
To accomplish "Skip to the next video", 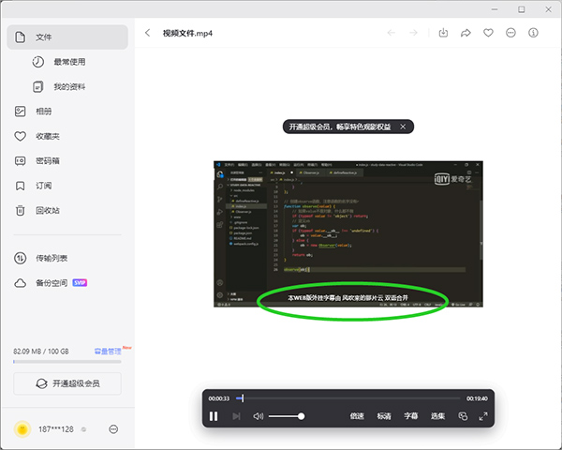I will pos(236,416).
